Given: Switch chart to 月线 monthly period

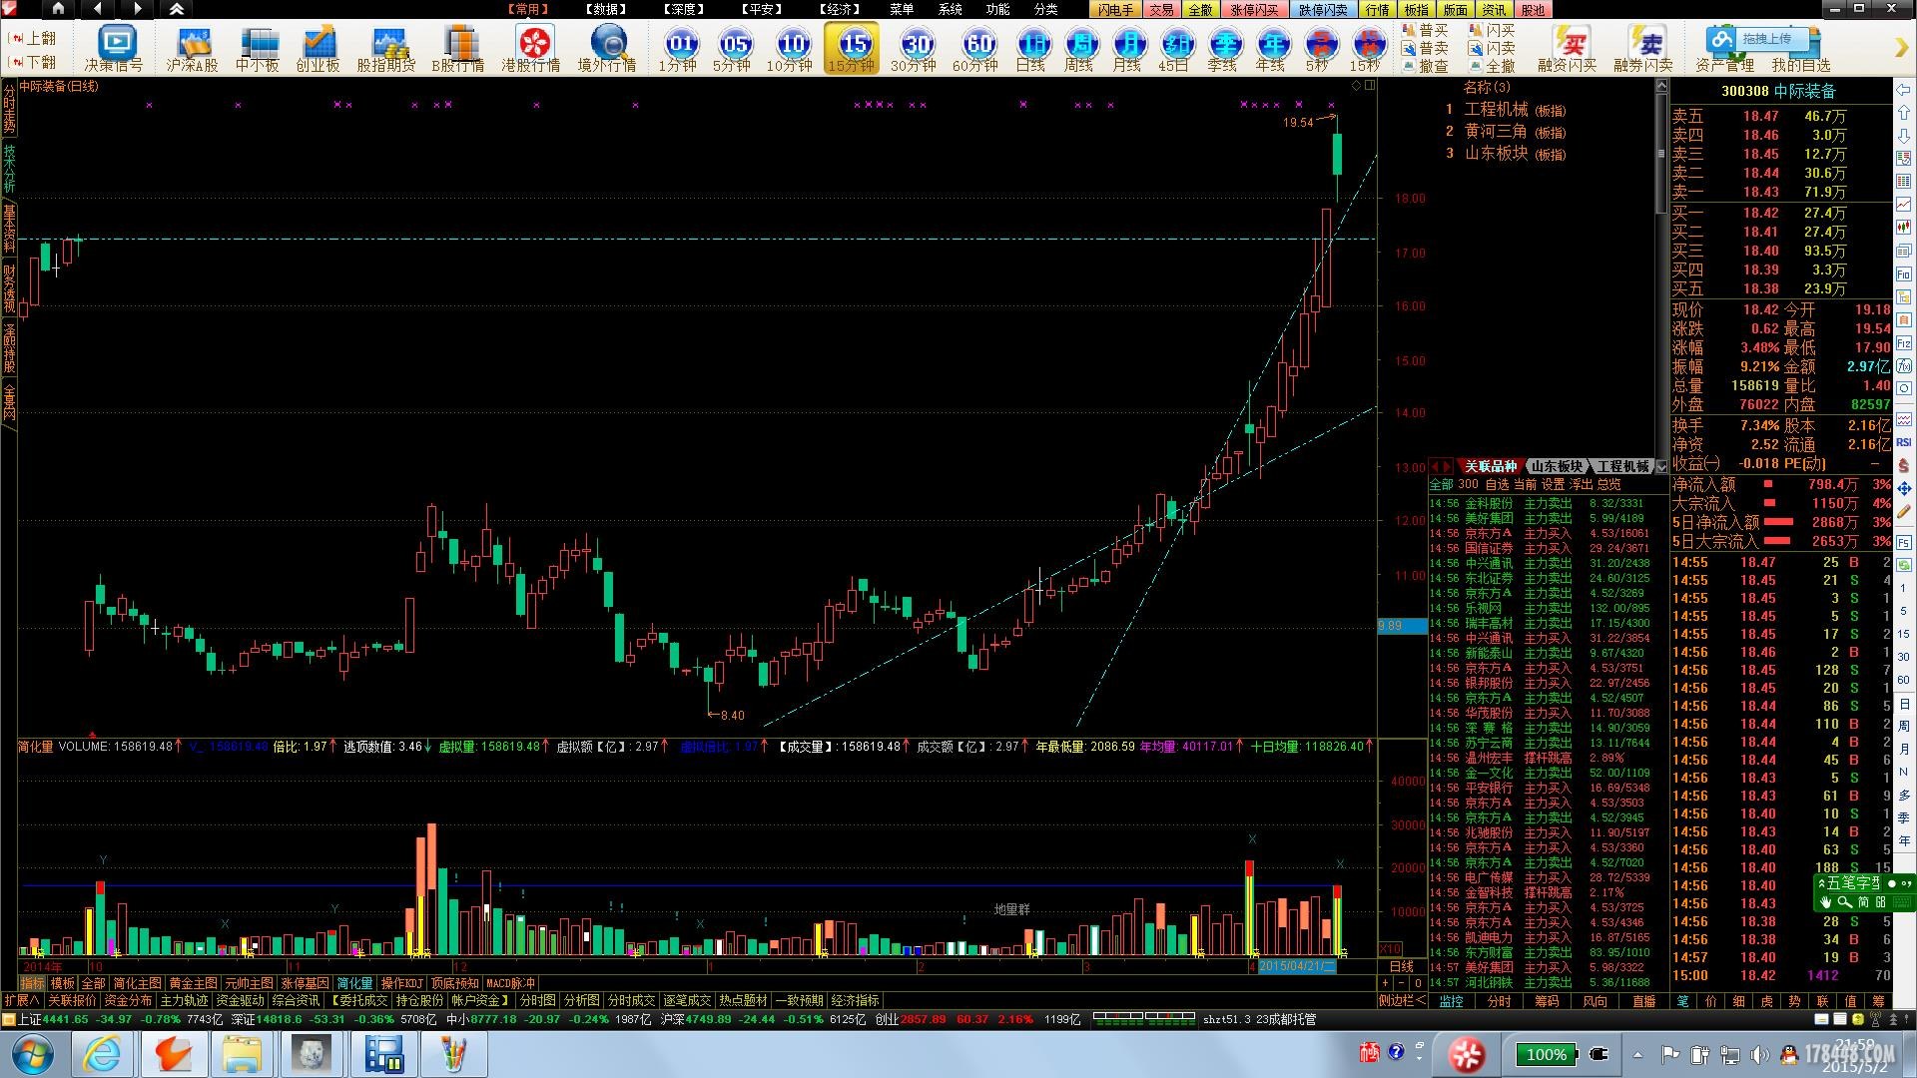Looking at the screenshot, I should [x=1128, y=48].
